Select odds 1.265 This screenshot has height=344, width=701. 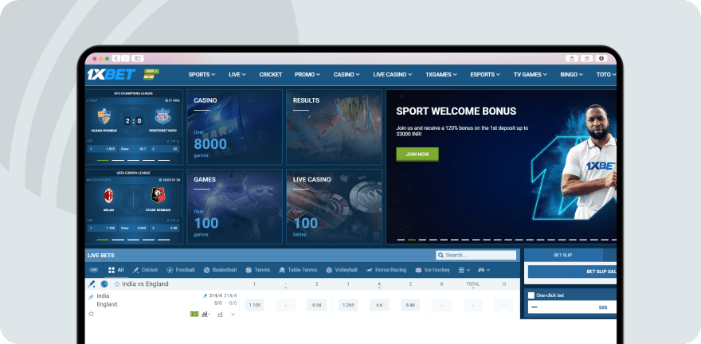[348, 305]
